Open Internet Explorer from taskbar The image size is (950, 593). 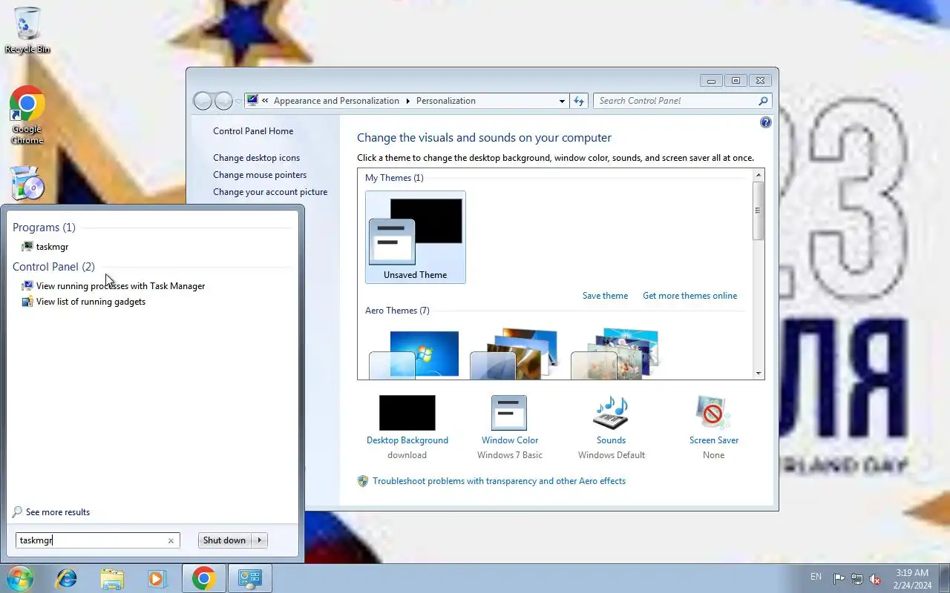coord(67,578)
